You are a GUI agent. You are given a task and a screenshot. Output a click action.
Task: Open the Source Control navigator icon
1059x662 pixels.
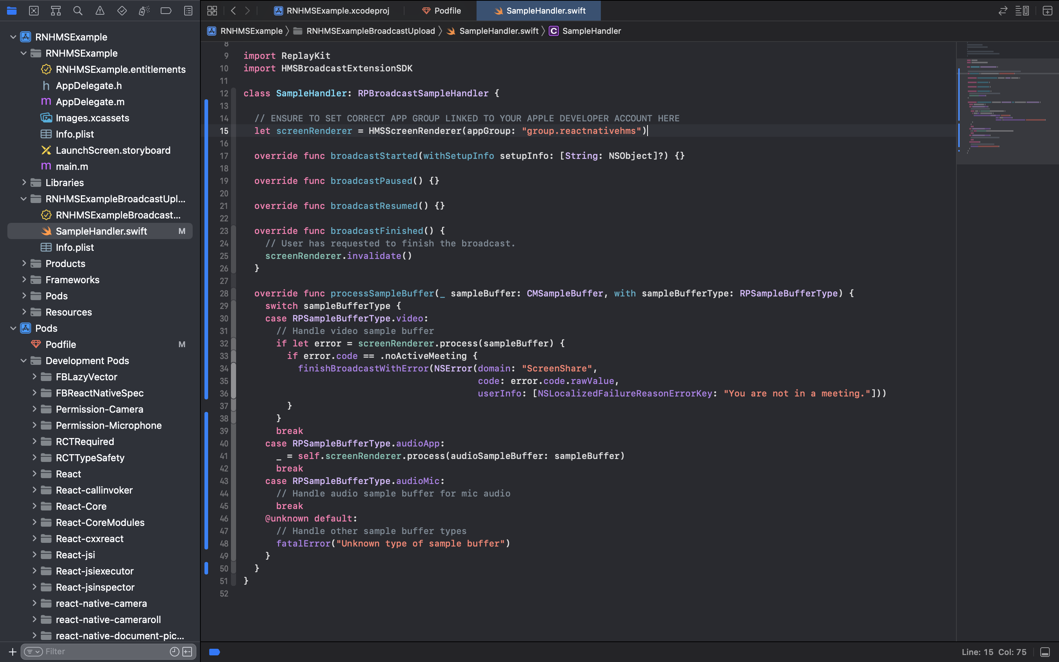(x=34, y=11)
